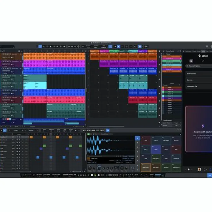Toggle loop in the transport bar
Viewport: 212px width, 212px height.
coord(103,175)
